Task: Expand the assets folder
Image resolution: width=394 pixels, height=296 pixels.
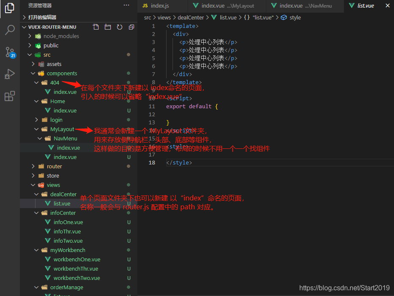Action: tap(79, 64)
